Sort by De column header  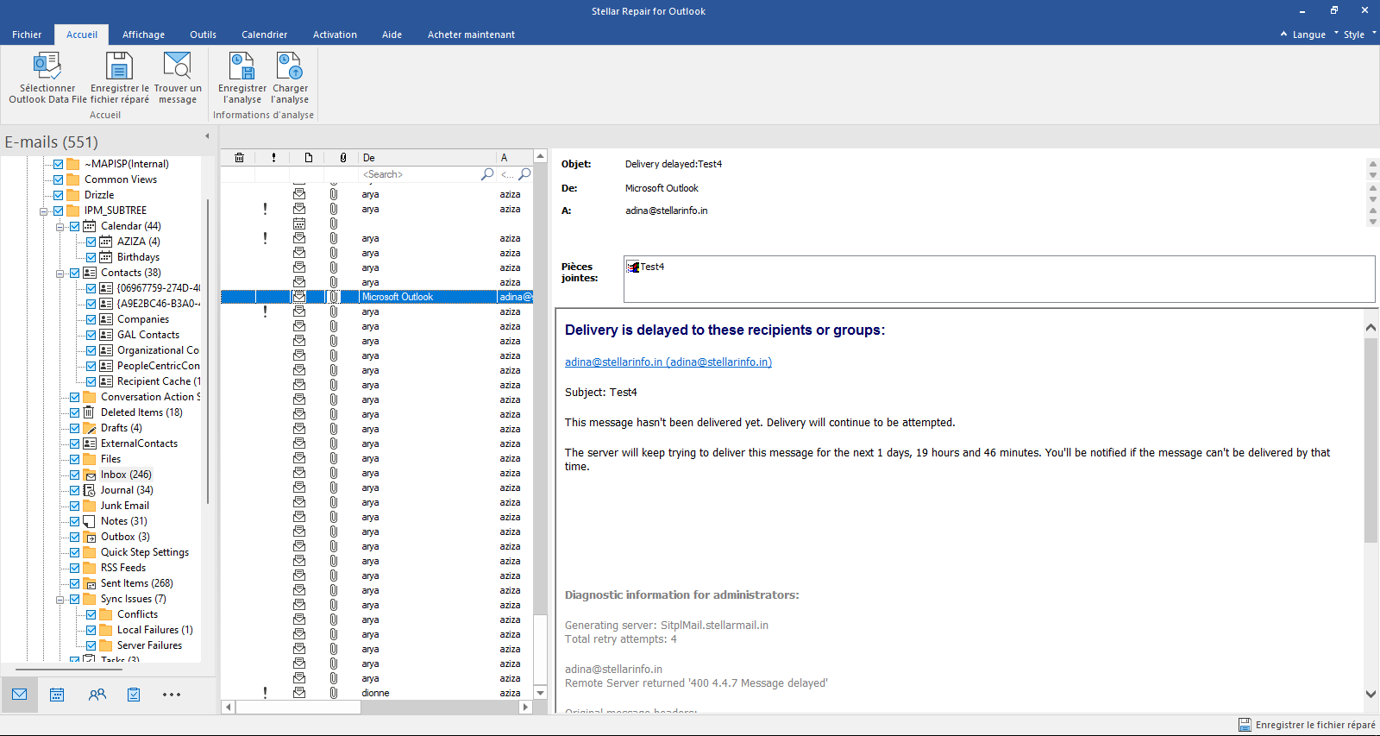[x=427, y=158]
